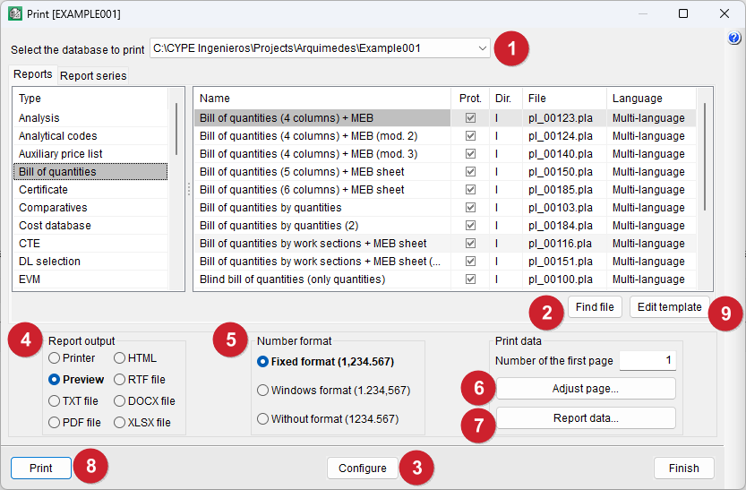
Task: Select Blind bill of quantities (only quantities)
Action: click(x=322, y=279)
